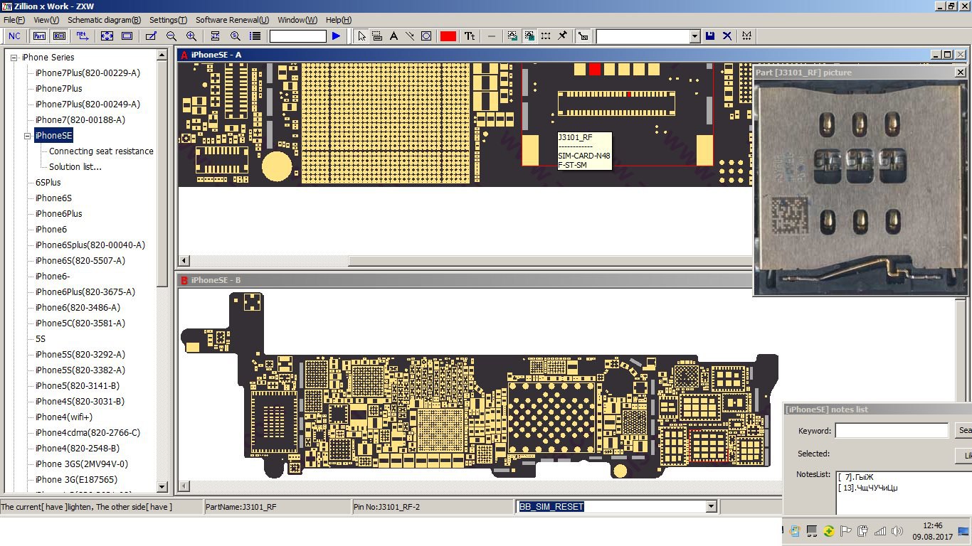Screen dimensions: 972x546
Task: Open the Schematic diagram menu
Action: click(104, 20)
